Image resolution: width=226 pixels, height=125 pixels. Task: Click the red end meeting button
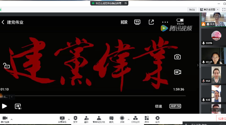tap(221, 119)
